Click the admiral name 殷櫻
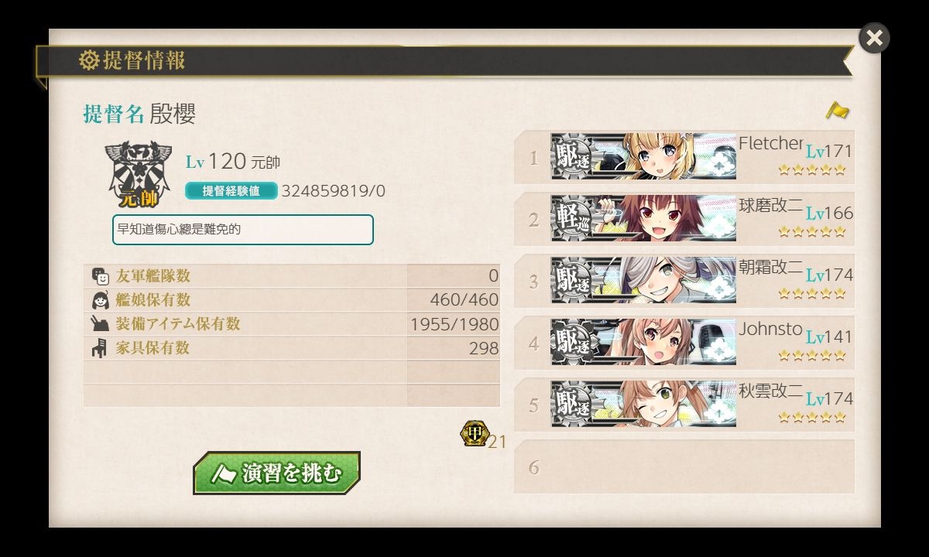929x557 pixels. coord(173,114)
